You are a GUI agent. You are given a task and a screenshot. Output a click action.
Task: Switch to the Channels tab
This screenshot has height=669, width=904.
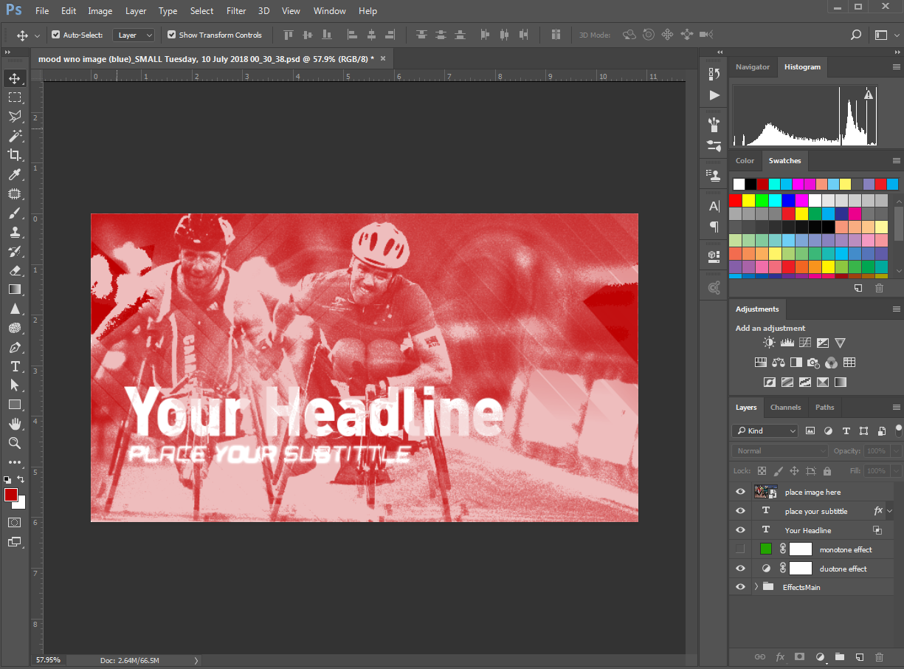[785, 408]
